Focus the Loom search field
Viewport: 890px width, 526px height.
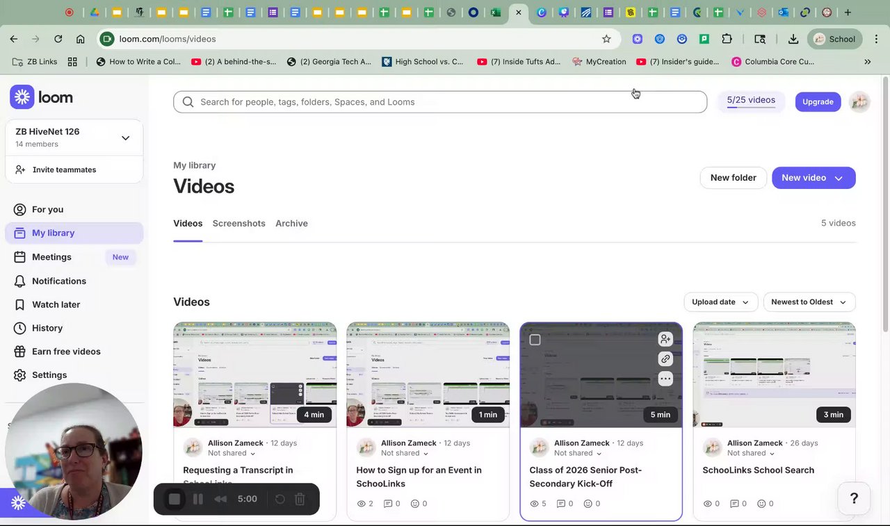pos(440,102)
